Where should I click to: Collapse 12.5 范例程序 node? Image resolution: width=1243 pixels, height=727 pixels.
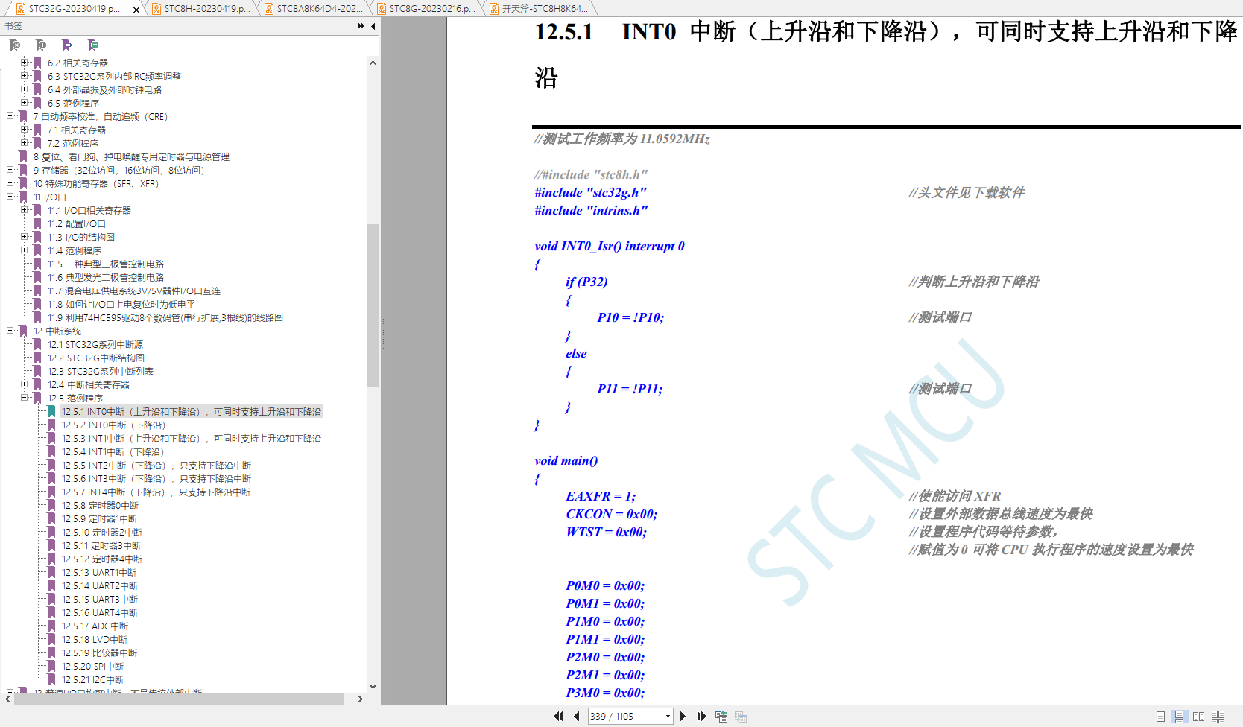(24, 398)
